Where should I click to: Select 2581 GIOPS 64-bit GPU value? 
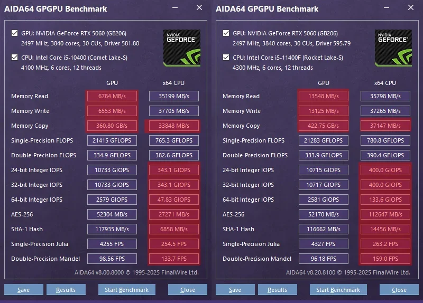324,200
